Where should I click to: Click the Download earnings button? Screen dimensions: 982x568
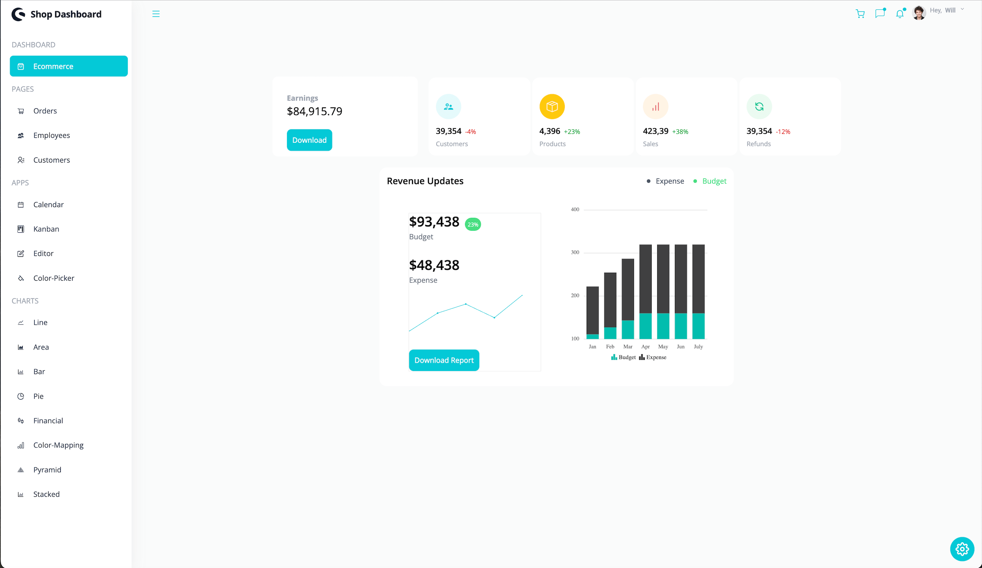pos(309,140)
